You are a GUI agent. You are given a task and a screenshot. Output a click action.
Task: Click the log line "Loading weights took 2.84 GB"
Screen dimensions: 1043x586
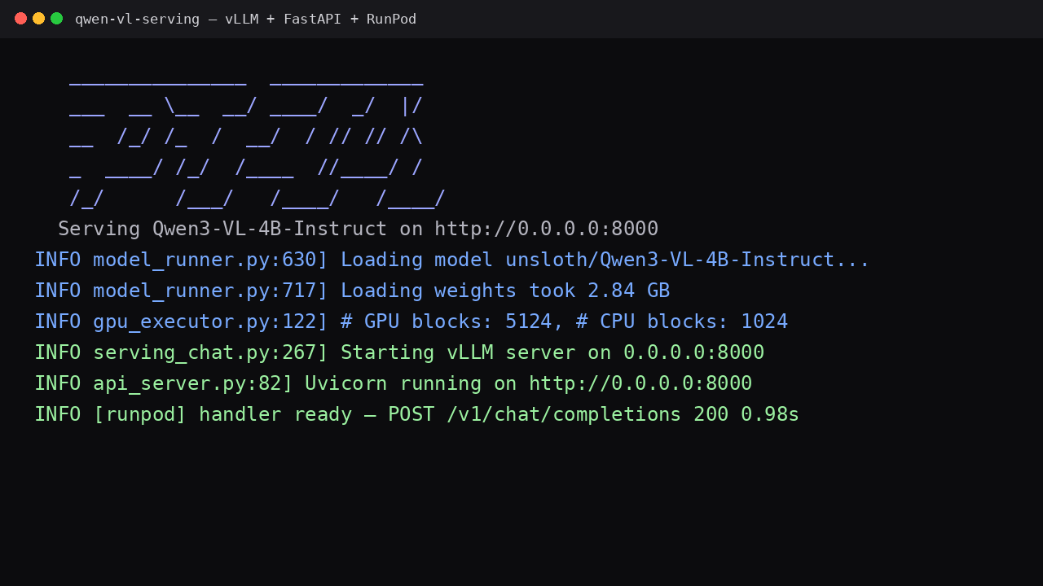click(352, 291)
